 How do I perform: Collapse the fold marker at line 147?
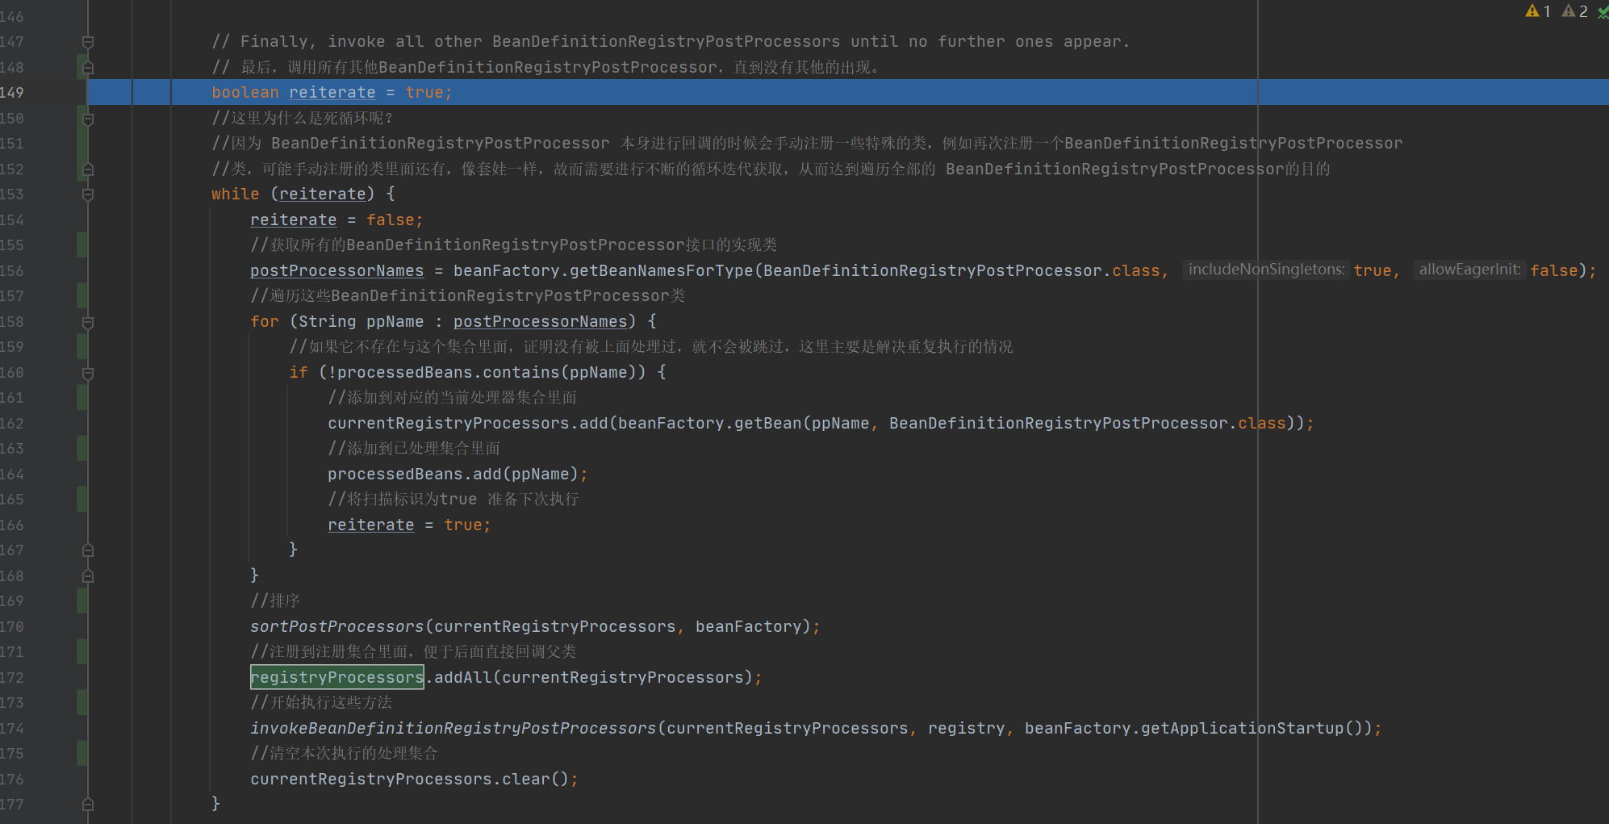(x=88, y=42)
